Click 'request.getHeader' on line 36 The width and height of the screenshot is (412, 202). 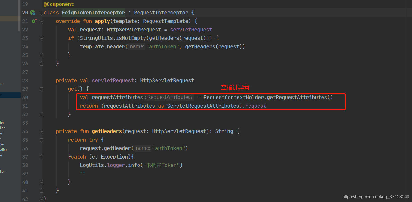(x=106, y=148)
